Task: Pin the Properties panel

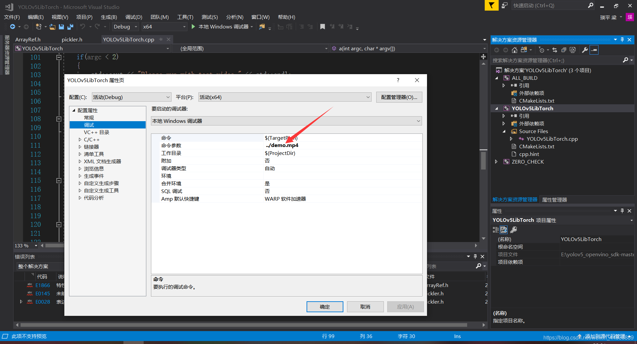Action: (622, 211)
